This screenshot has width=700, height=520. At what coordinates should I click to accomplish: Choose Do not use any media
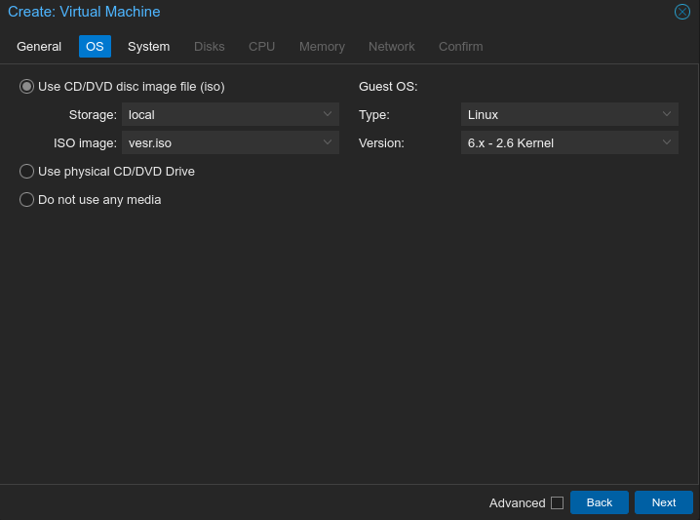click(x=27, y=200)
